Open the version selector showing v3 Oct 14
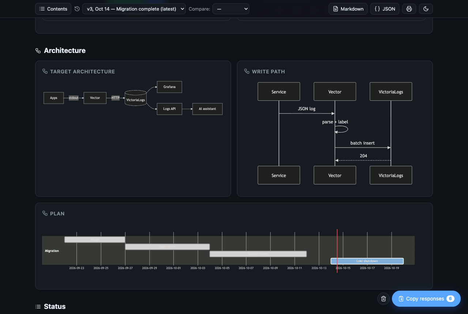Viewport: 468px width, 314px height. pyautogui.click(x=134, y=9)
